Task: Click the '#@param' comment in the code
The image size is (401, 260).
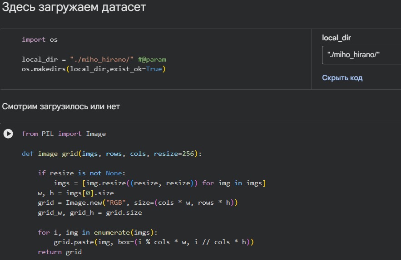Action: click(152, 59)
